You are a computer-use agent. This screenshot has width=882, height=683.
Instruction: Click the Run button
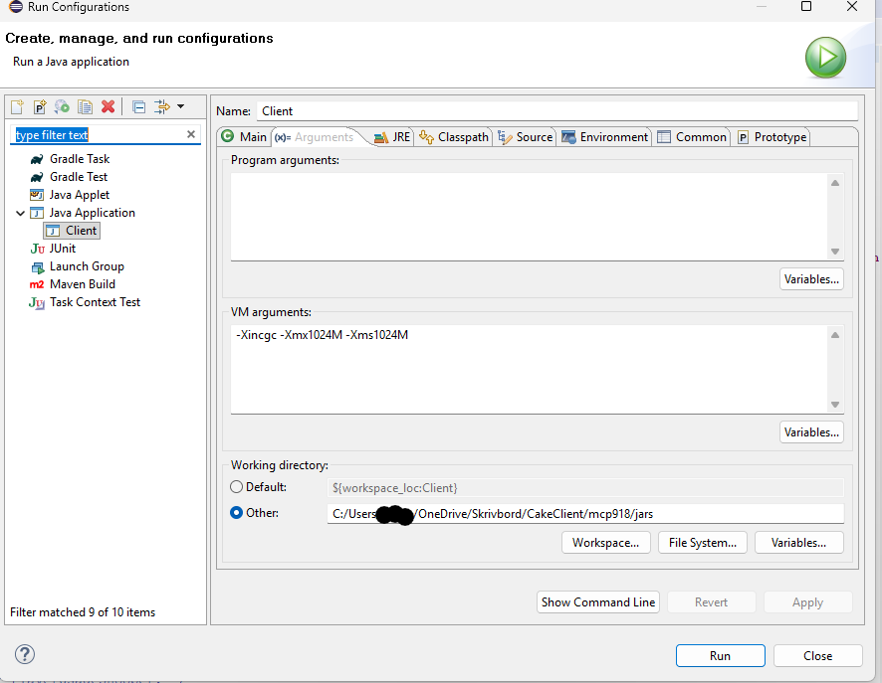[720, 655]
